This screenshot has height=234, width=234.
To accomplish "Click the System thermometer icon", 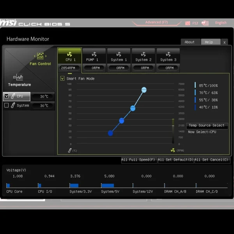I will (x=13, y=105).
